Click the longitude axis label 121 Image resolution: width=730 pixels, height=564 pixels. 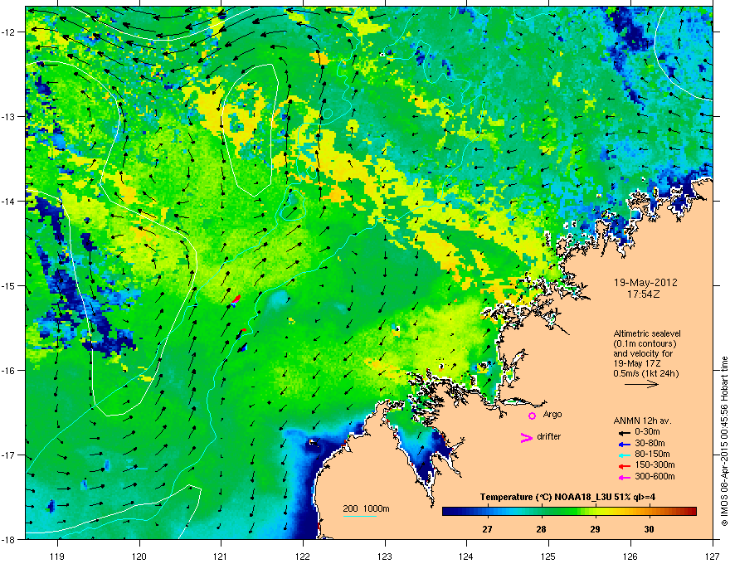click(x=221, y=556)
